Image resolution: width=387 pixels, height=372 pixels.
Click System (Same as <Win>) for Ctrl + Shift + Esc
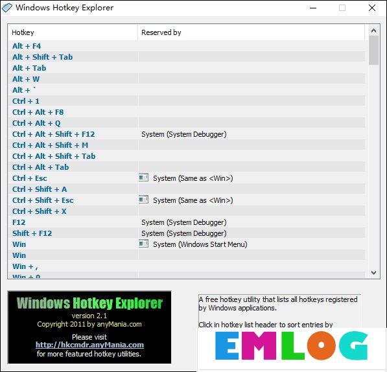point(193,200)
